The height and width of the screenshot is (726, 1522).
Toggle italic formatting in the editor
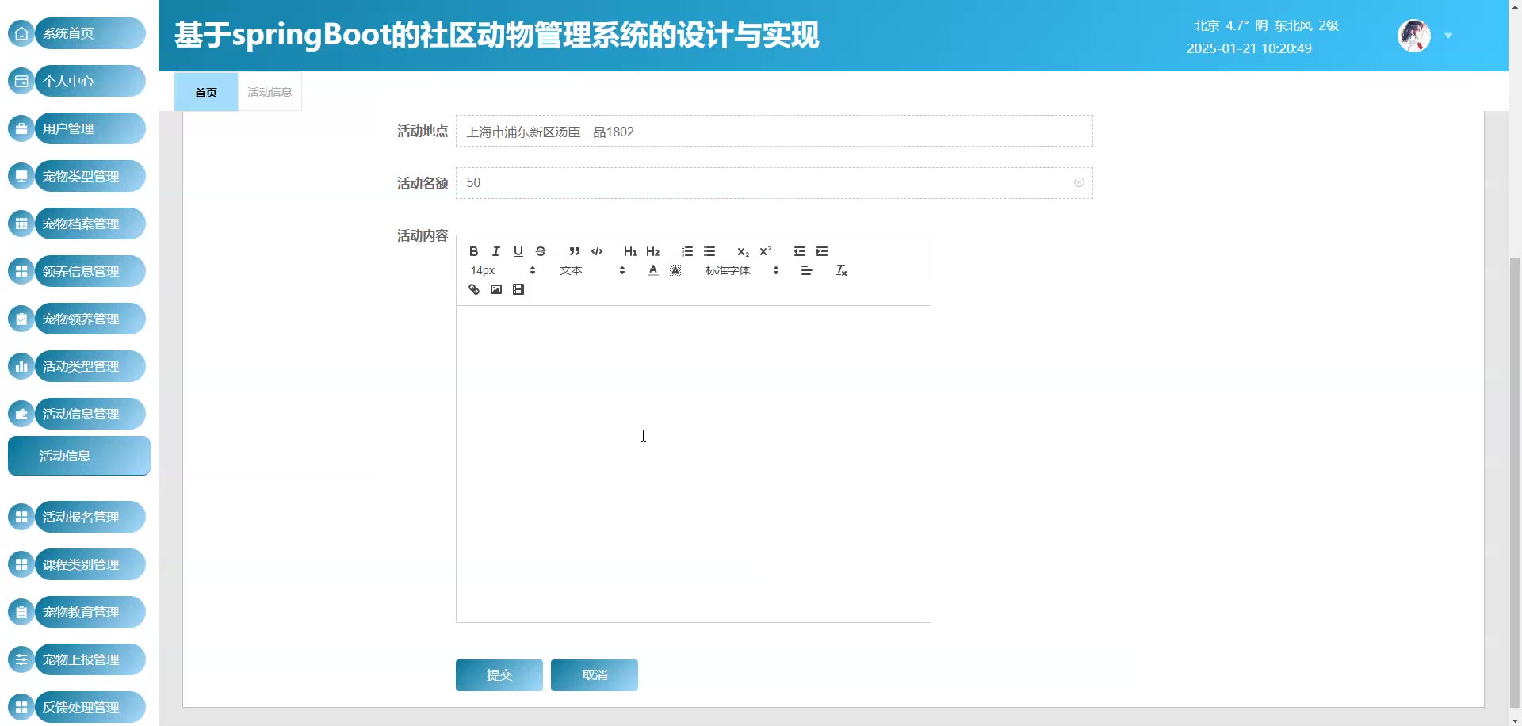click(495, 251)
